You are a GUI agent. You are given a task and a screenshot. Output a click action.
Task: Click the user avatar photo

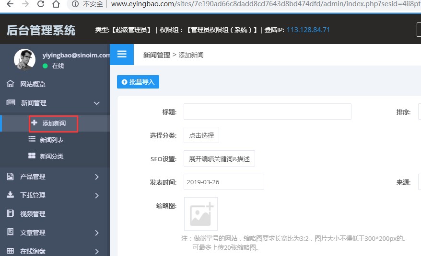click(24, 60)
